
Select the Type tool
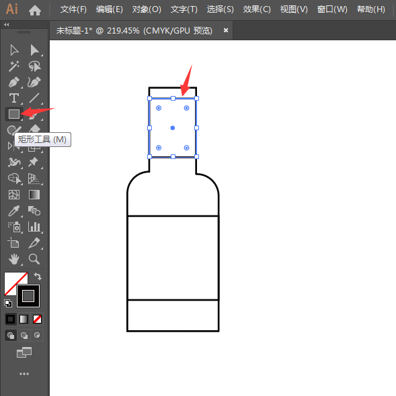(x=14, y=98)
